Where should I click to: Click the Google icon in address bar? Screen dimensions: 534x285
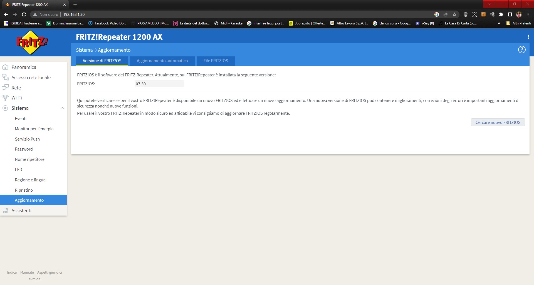click(x=437, y=14)
